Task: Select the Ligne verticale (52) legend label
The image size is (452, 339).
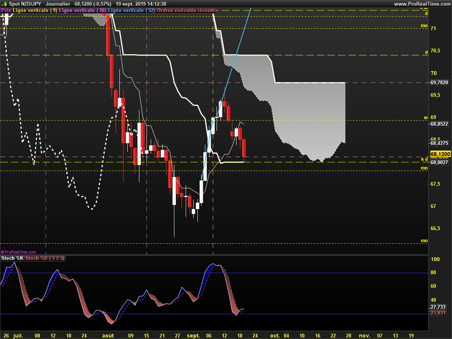Action: [131, 11]
